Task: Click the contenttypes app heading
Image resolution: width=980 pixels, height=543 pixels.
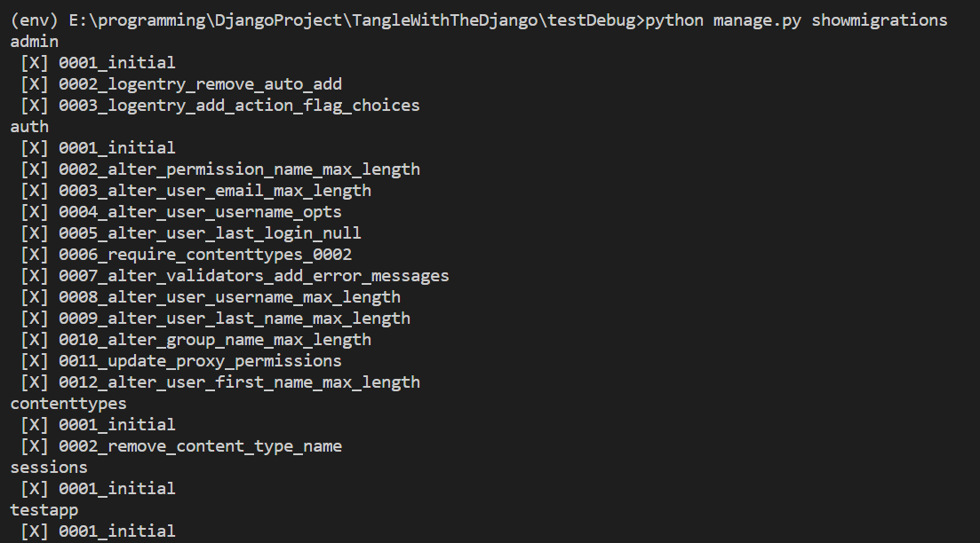Action: 68,404
